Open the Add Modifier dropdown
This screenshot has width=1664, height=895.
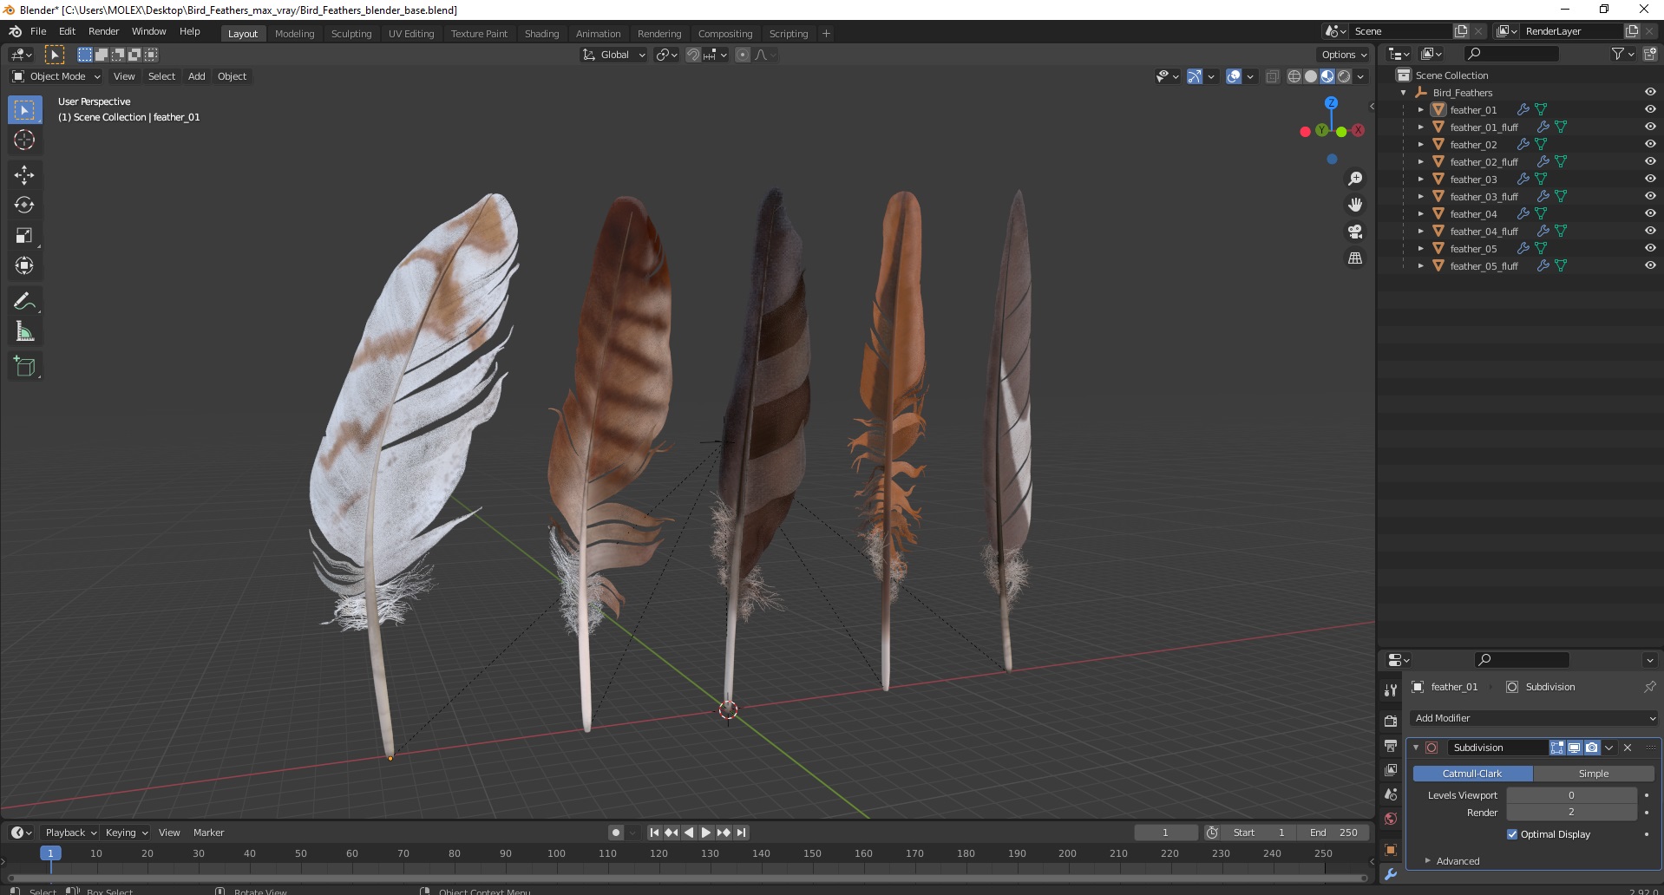tap(1534, 718)
